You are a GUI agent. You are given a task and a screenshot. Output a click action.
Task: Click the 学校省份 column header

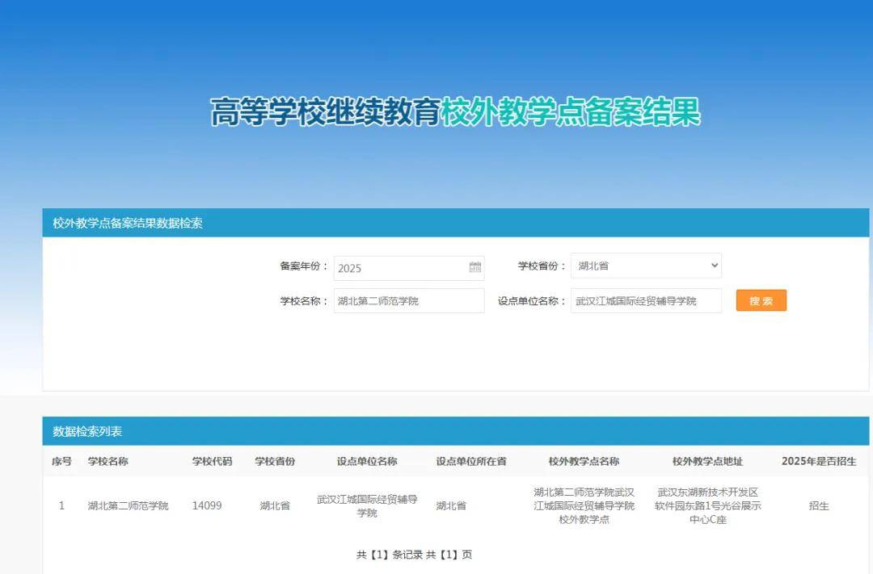(275, 461)
